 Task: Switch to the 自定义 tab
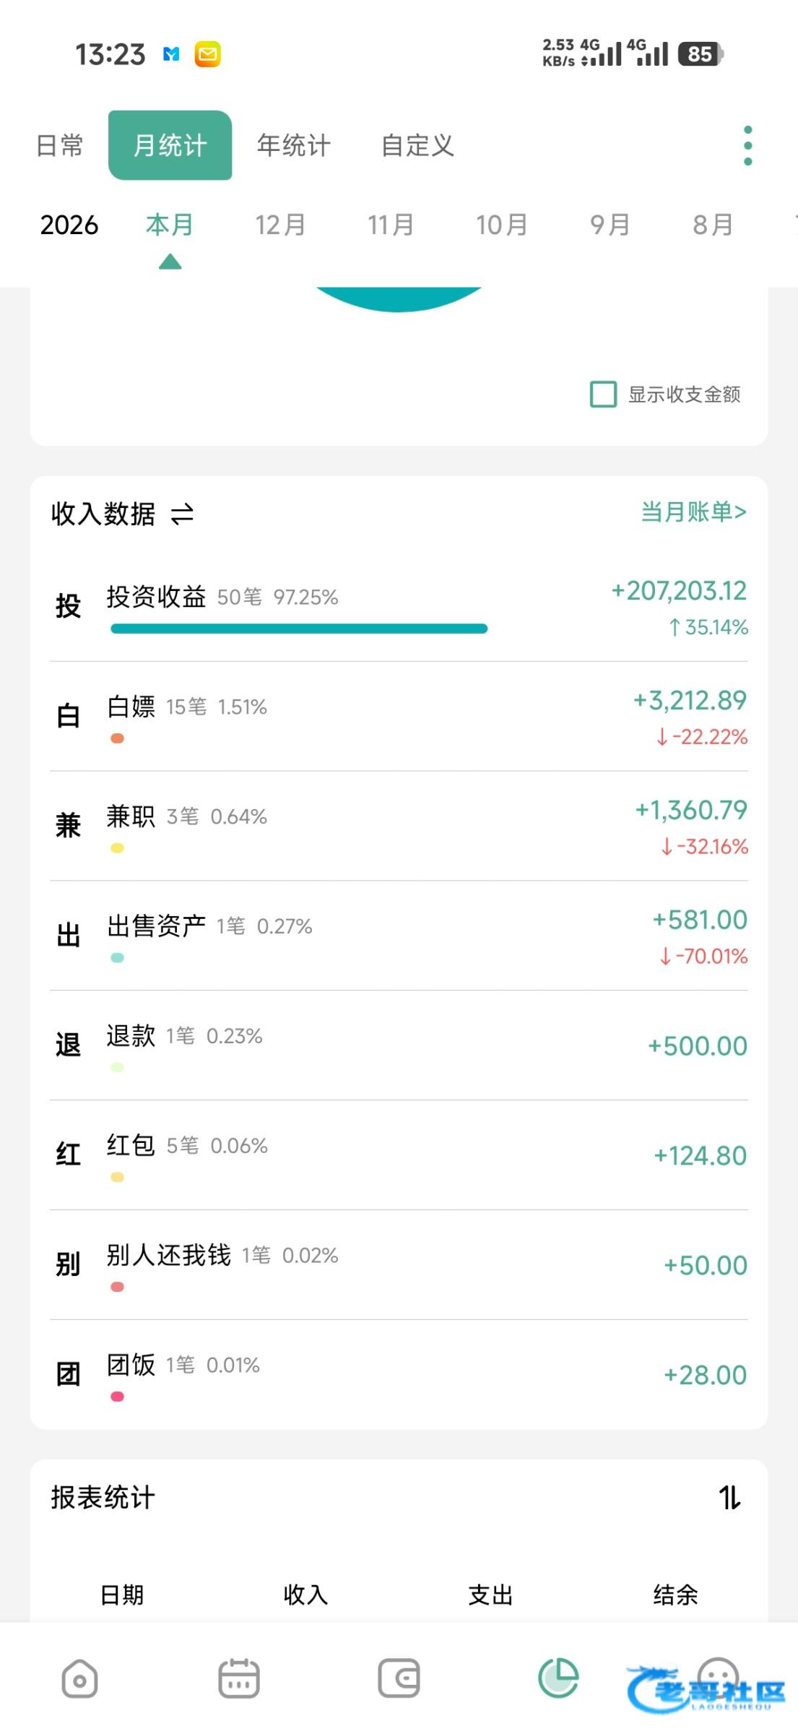click(417, 146)
